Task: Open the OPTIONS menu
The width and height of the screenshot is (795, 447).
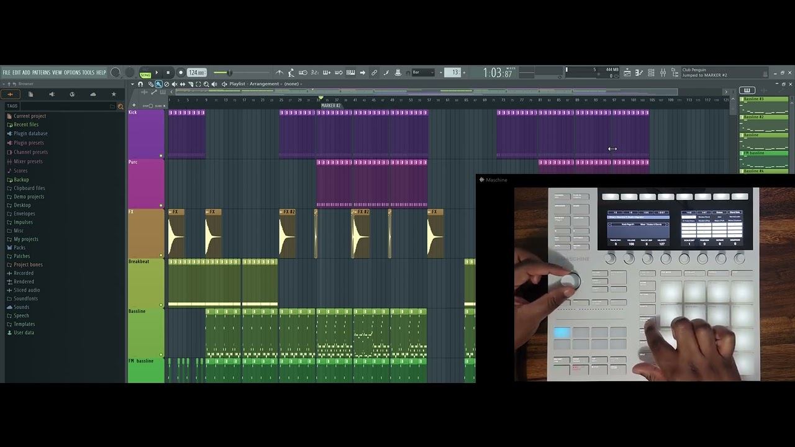Action: tap(72, 73)
